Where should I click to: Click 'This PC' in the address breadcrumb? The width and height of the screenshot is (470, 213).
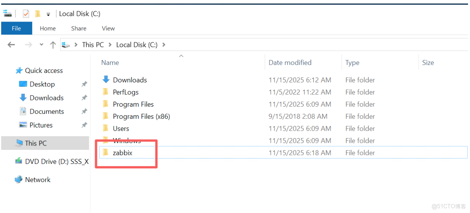93,45
